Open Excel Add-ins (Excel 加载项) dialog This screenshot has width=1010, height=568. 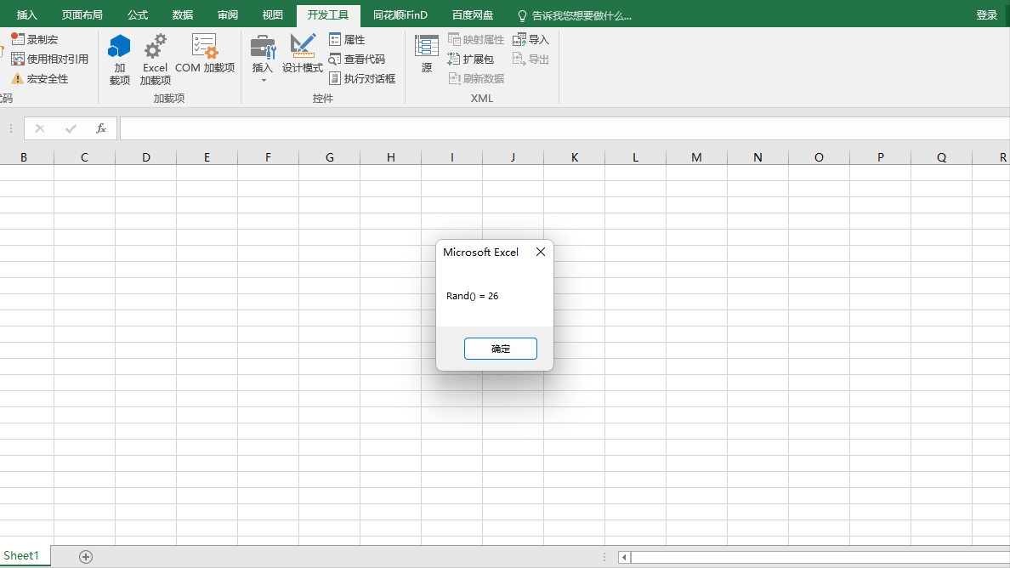pos(156,60)
